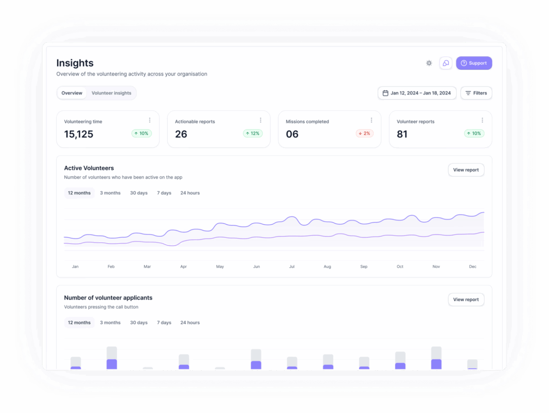The image size is (549, 413).
Task: Click the calendar icon in the date range selector
Action: (x=385, y=93)
